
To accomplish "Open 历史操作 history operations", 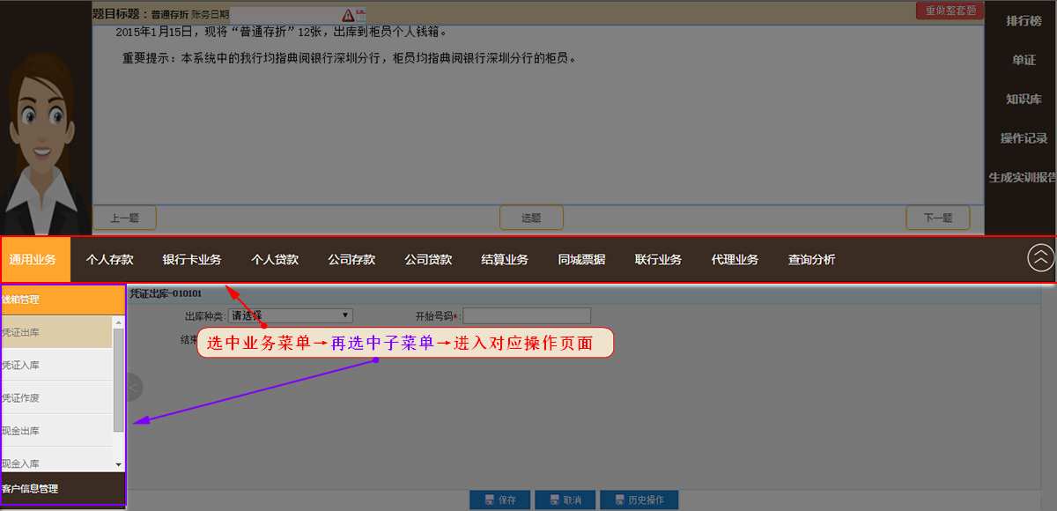I will pos(639,500).
